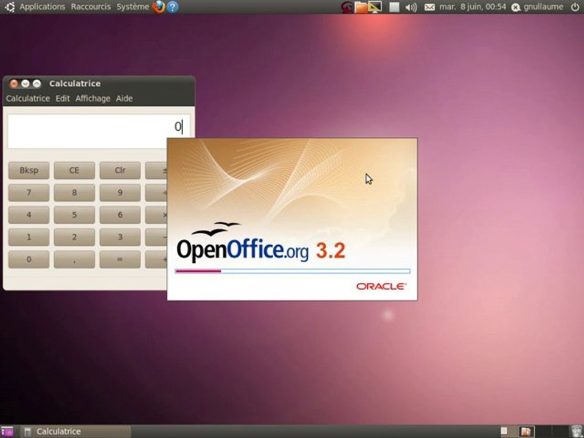This screenshot has width=584, height=438.
Task: Open the Calculatrice menu in calculator
Action: click(x=28, y=99)
